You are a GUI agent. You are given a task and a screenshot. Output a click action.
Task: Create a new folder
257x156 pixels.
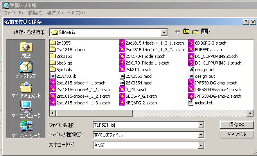195,31
